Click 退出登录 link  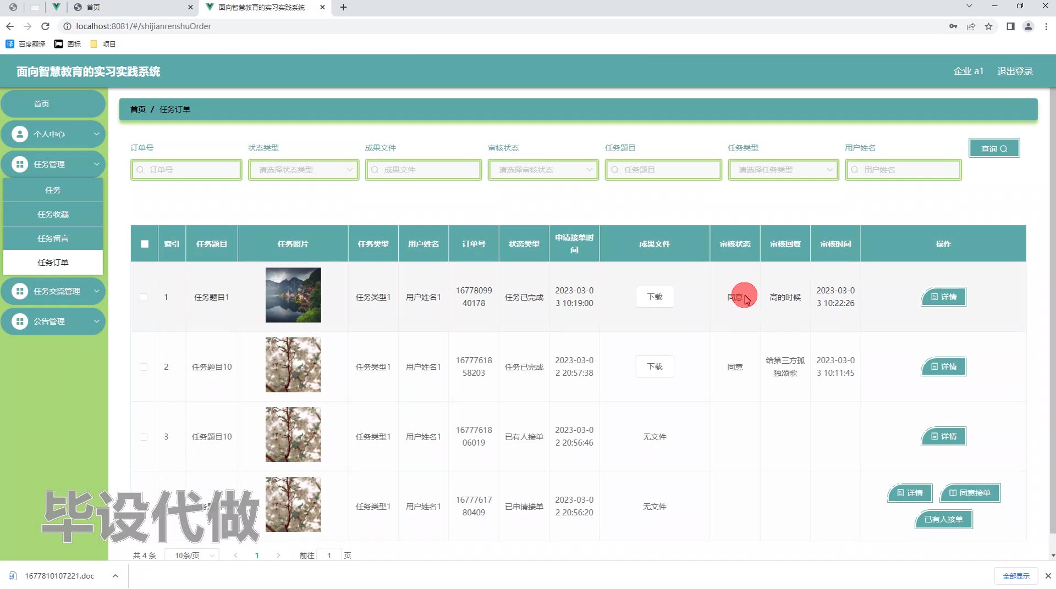pos(1015,71)
